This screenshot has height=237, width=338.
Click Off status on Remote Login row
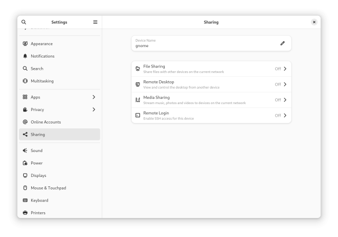tap(278, 116)
